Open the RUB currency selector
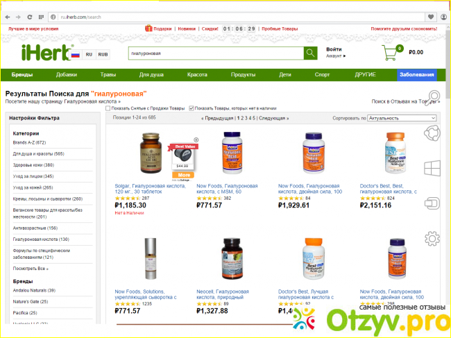The width and height of the screenshot is (451, 338). click(x=103, y=55)
